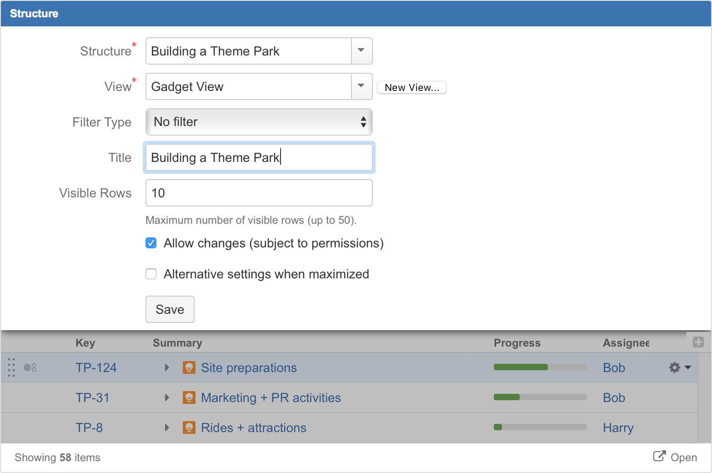Click the hierarchy indicator icon on TP-124 row
The width and height of the screenshot is (712, 473).
point(30,367)
